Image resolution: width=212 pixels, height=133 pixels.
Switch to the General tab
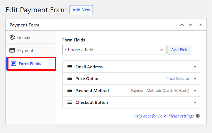click(x=24, y=37)
